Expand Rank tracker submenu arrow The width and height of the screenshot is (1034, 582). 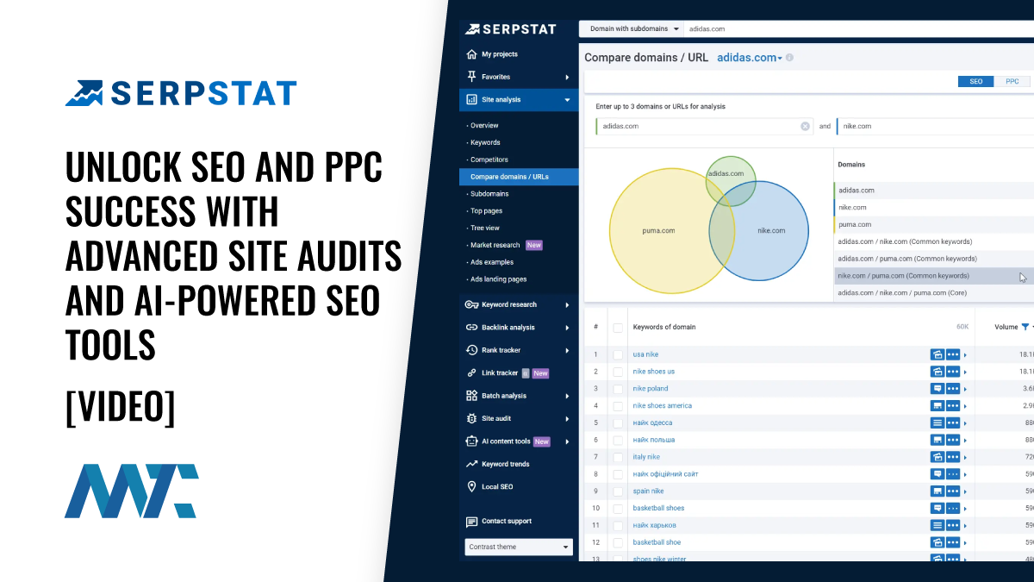click(x=567, y=350)
